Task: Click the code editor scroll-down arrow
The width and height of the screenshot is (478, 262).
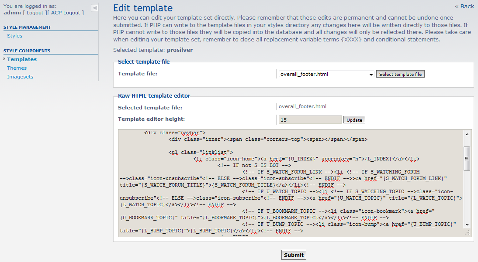Action: pyautogui.click(x=467, y=224)
